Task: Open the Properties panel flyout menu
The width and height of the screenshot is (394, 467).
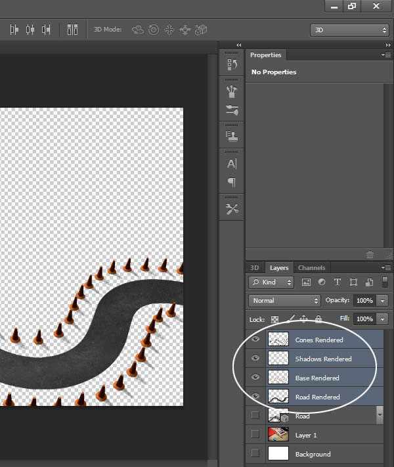Action: point(386,55)
